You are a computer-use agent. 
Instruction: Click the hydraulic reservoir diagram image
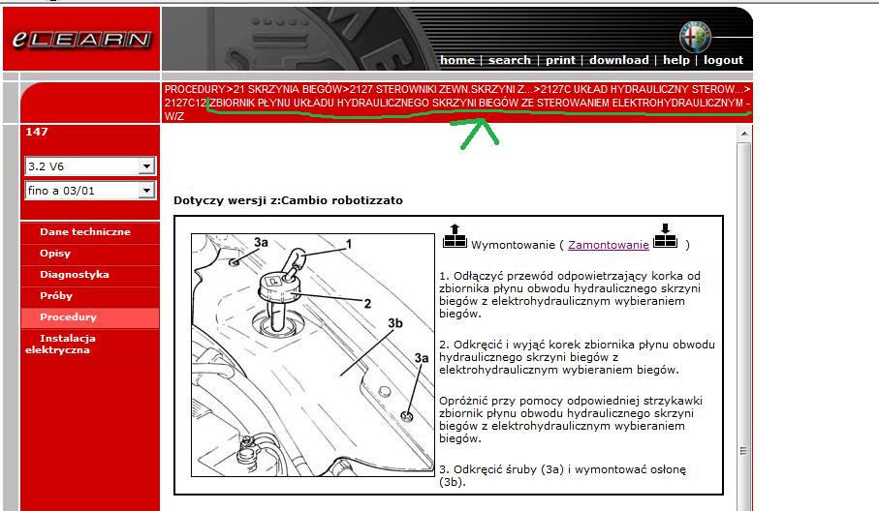[313, 355]
